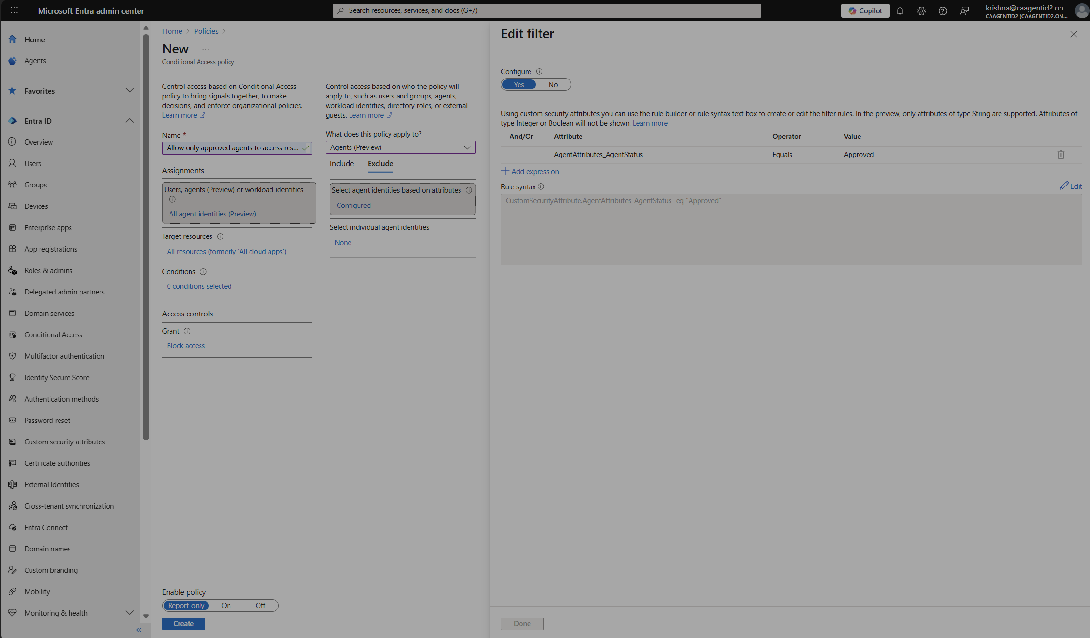This screenshot has height=638, width=1090.
Task: Click the policy Name input field
Action: point(237,148)
